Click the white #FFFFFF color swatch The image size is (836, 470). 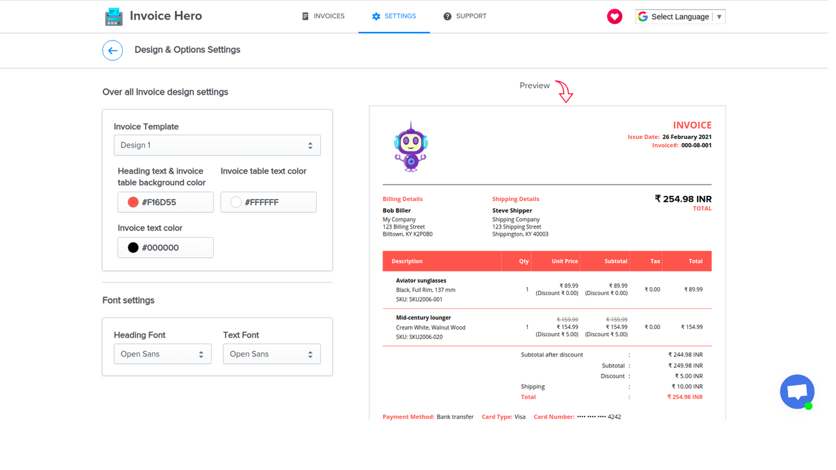pos(236,202)
